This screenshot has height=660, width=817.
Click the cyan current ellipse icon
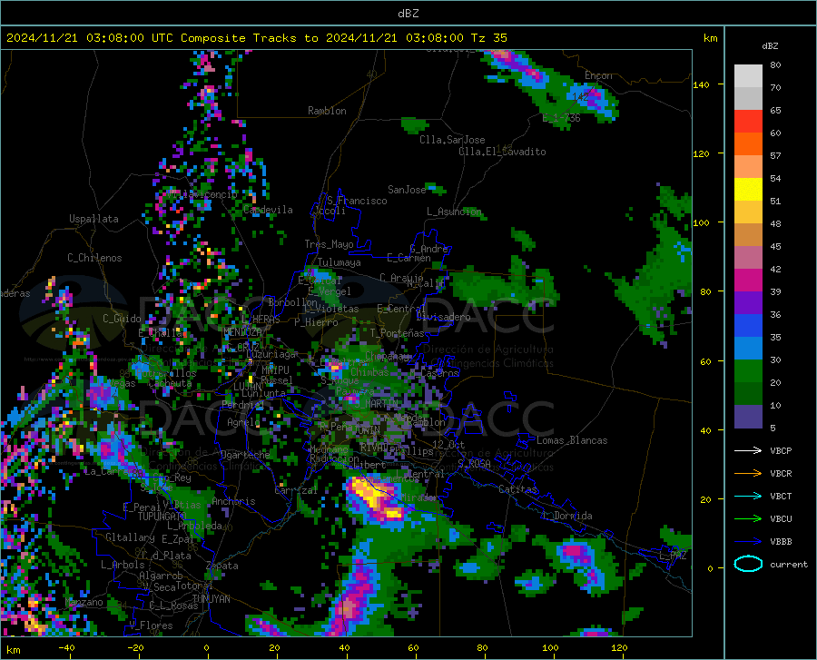coord(748,564)
